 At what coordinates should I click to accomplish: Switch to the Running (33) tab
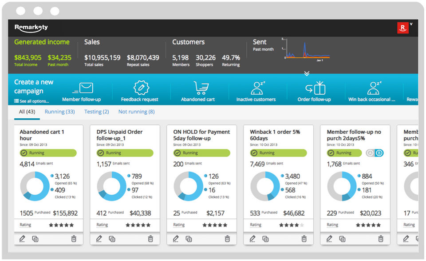point(59,112)
